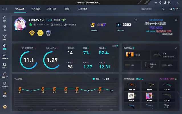Screen dimensions: 182x114
Task: Click the yellow hexagon badge
Action: point(40,33)
